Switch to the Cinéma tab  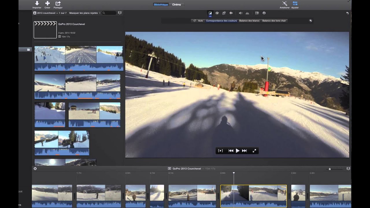point(176,5)
